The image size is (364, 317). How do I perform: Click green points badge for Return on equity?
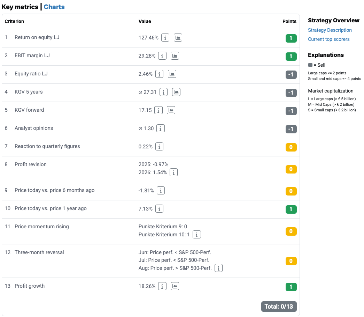click(291, 38)
